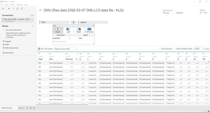
Task: Select the Extract connection radio button
Action: pos(175,13)
